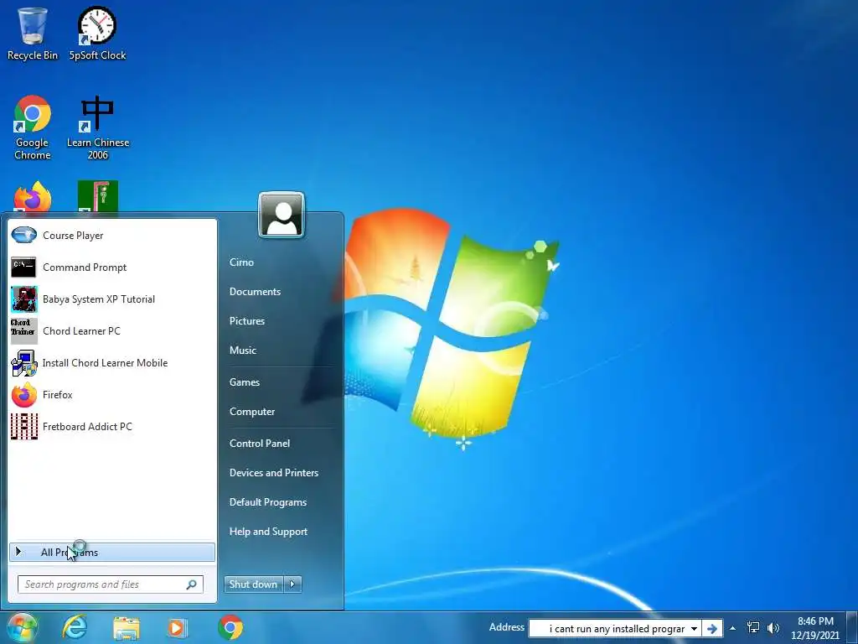The height and width of the screenshot is (644, 858).
Task: Select the Babya System XP Tutorial label
Action: click(x=99, y=299)
